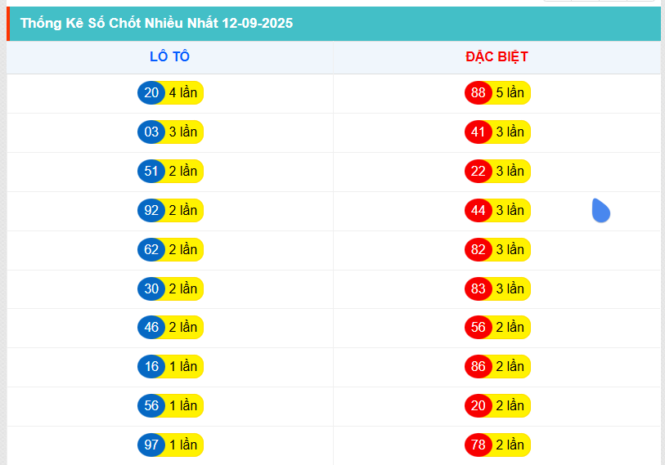Click the blue 92 number badge
The width and height of the screenshot is (665, 465).
(151, 210)
